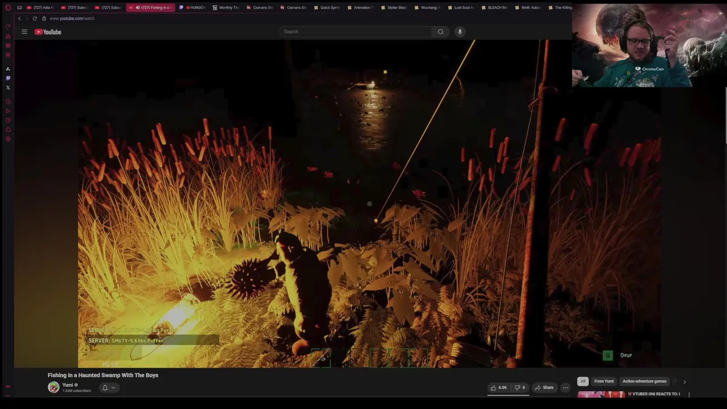Viewport: 727px width, 409px height.
Task: Click the '1.63M subscribers' text
Action: 77,391
